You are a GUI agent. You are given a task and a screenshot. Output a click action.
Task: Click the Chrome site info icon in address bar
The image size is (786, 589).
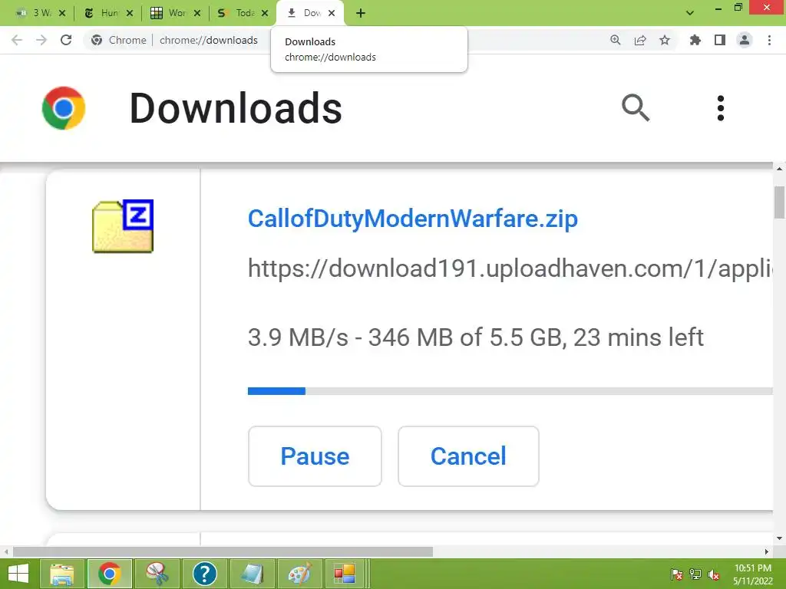point(97,40)
